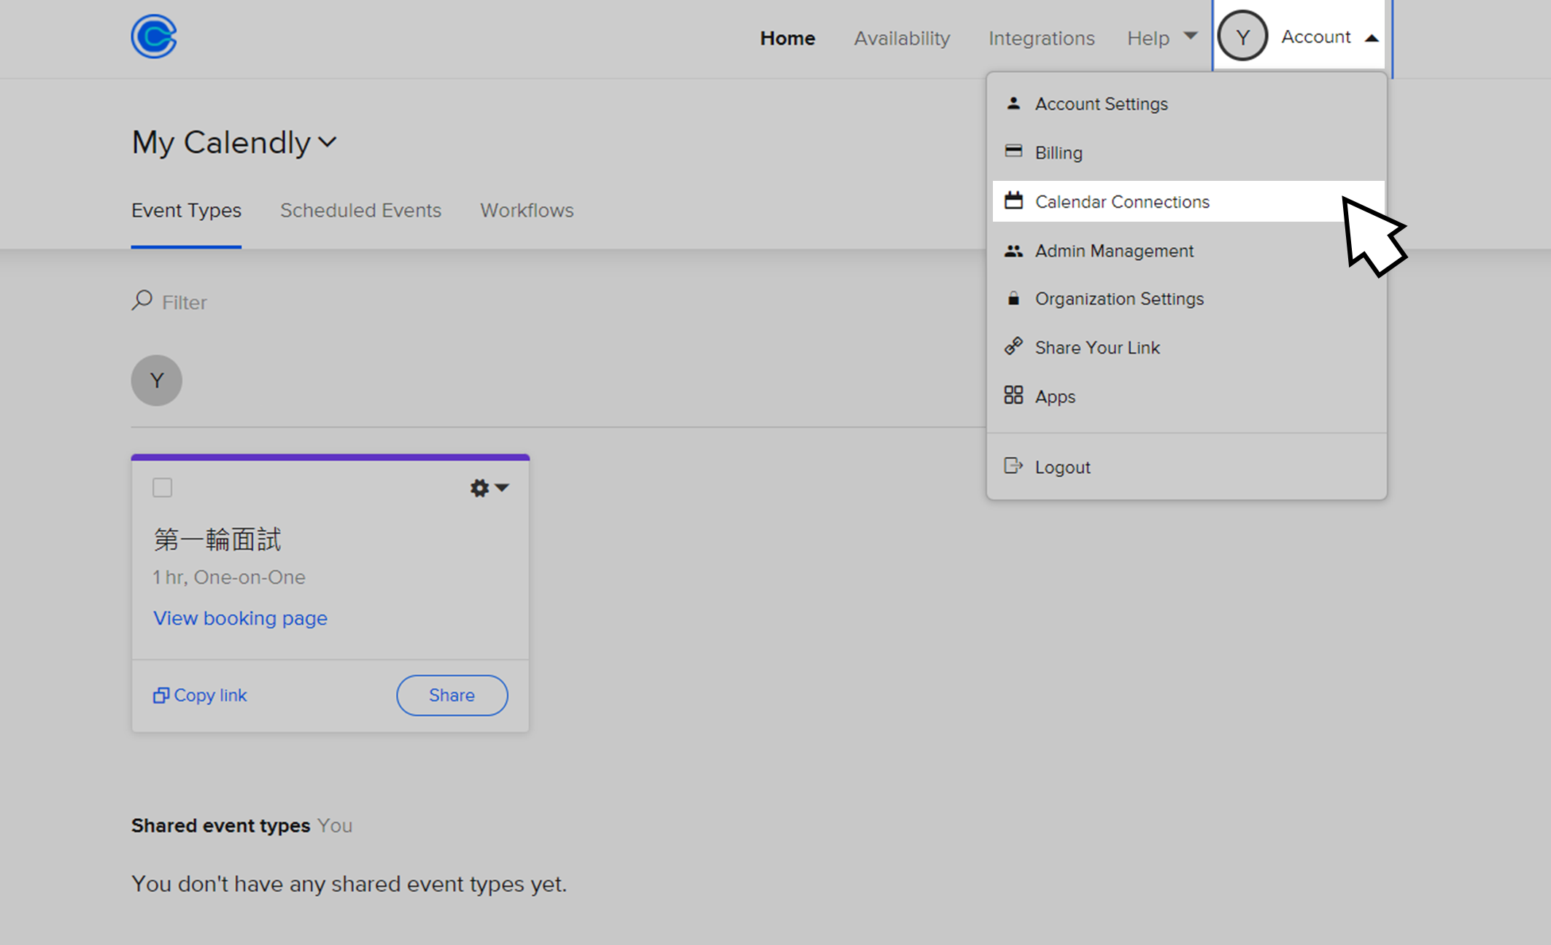This screenshot has height=945, width=1551.
Task: Click the chain link icon
Action: 1013,346
